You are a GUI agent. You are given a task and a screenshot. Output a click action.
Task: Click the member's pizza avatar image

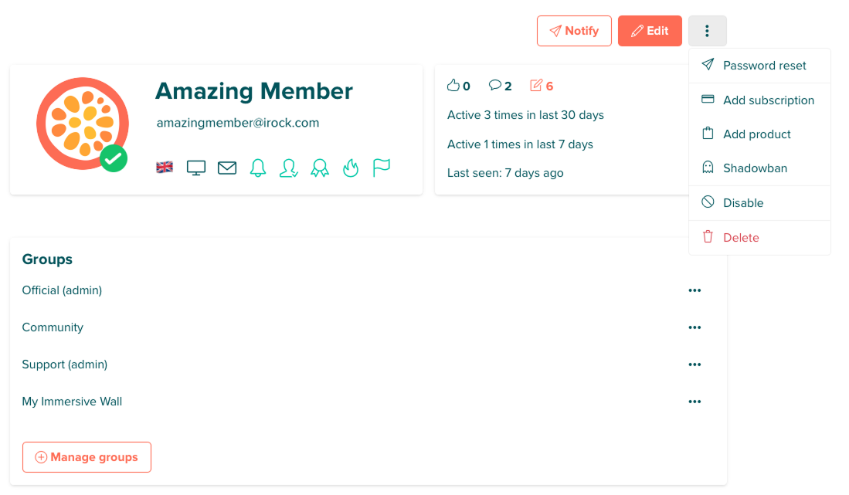[83, 123]
